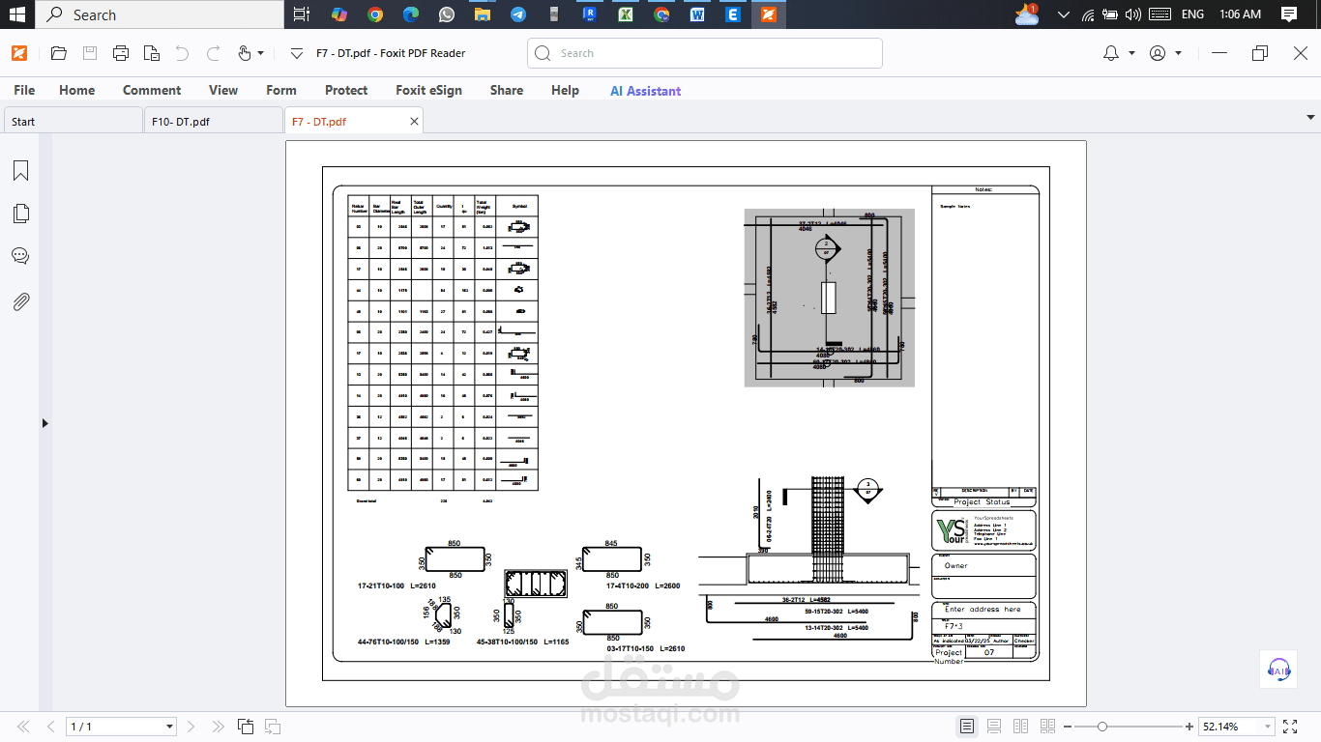The image size is (1321, 742).
Task: Open the Foxit eSign tab
Action: point(428,90)
